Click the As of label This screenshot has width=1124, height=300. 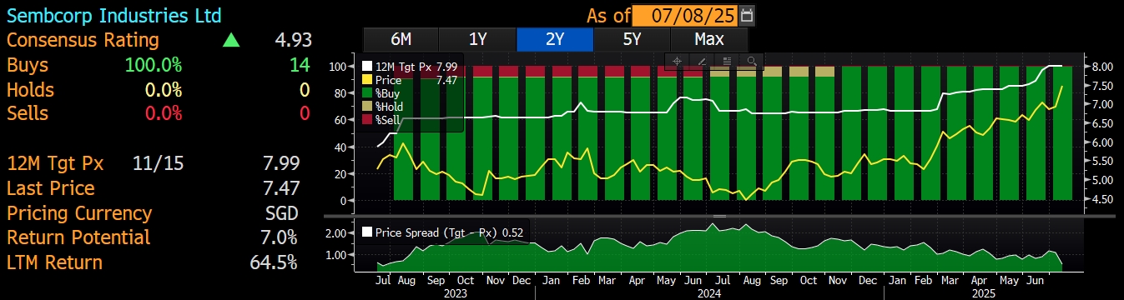click(607, 15)
